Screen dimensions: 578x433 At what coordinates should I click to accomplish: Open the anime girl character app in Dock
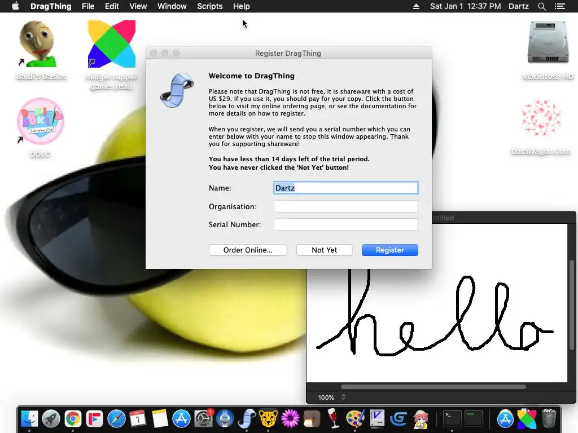421,419
